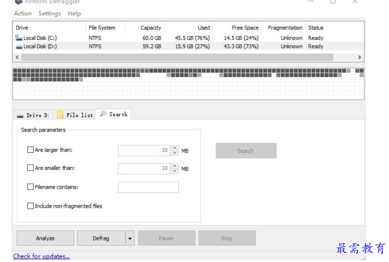Sort by the Free Space column header
389x262 pixels.
tap(237, 28)
